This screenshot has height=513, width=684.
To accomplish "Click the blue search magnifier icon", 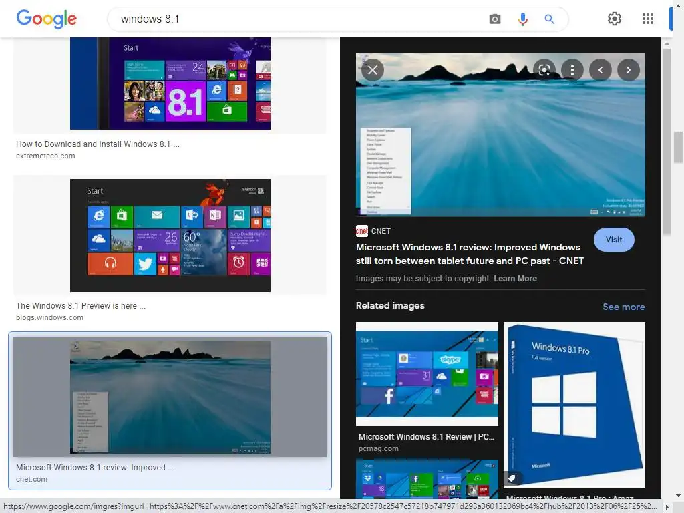I will click(x=549, y=19).
